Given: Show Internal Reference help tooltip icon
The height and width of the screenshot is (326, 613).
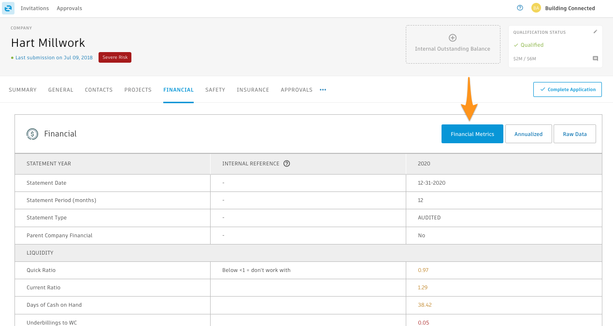Looking at the screenshot, I should (287, 163).
